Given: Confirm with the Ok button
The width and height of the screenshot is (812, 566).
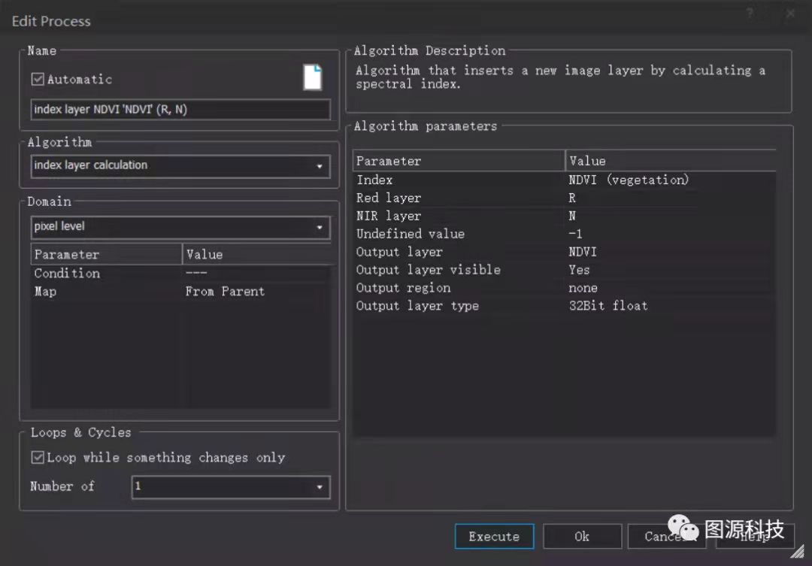Looking at the screenshot, I should click(582, 536).
